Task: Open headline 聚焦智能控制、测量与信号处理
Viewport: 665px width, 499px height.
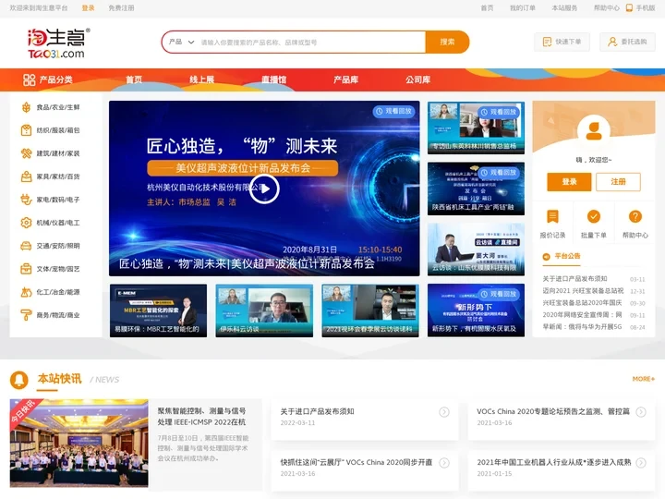Action: pos(202,416)
